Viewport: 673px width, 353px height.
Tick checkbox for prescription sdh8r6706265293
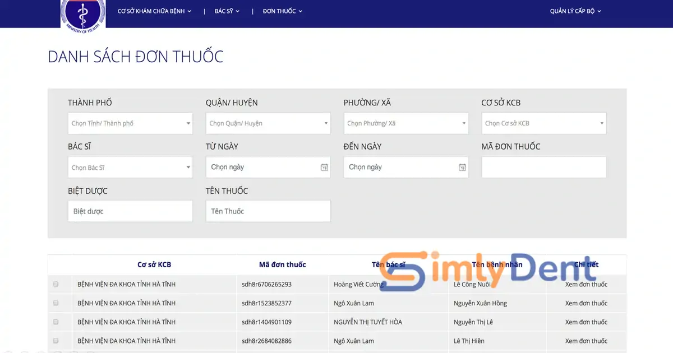coord(56,284)
